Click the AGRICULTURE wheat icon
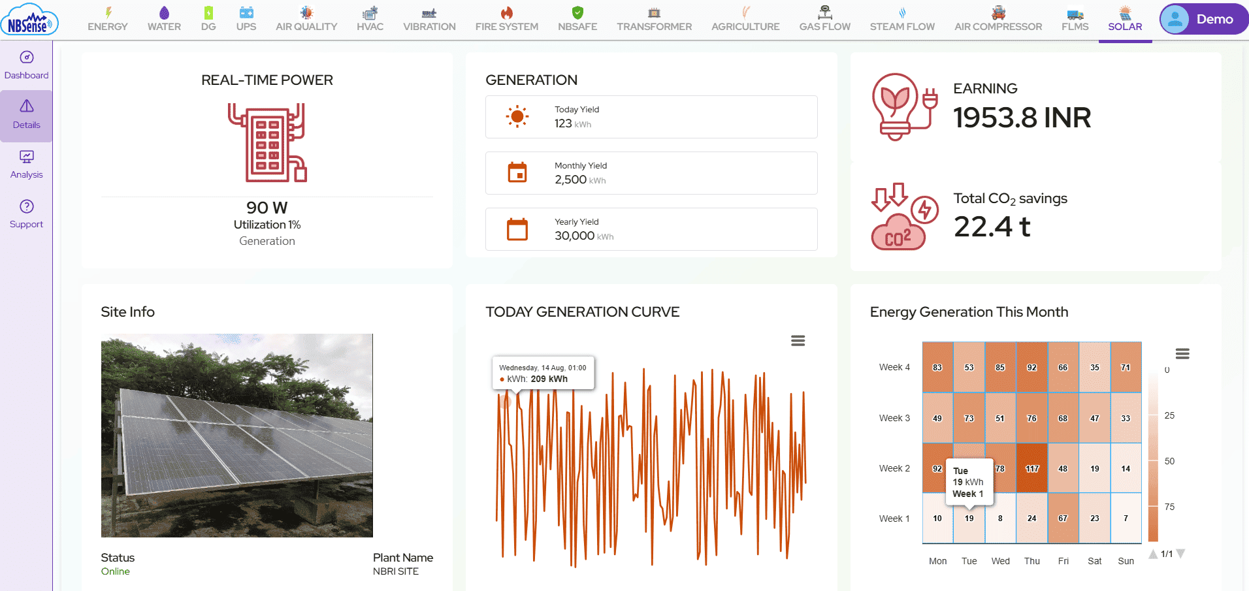The image size is (1249, 591). 745,12
